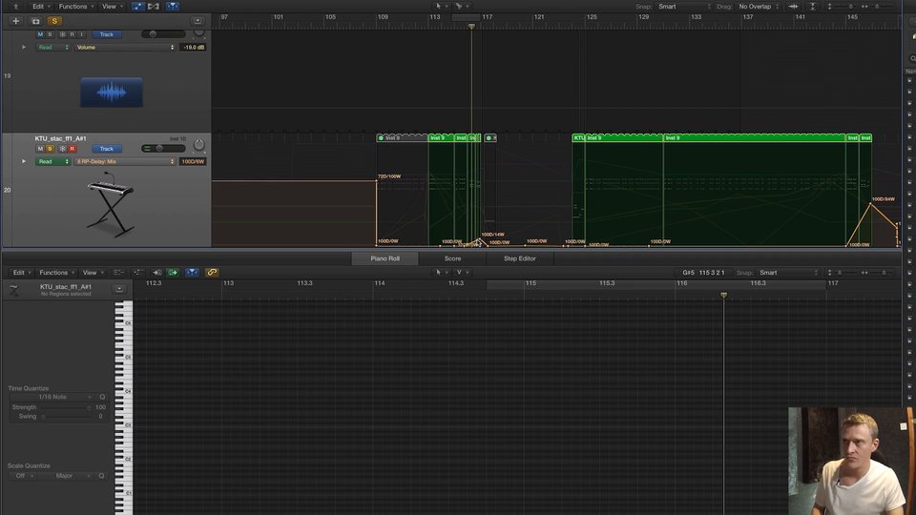Image resolution: width=916 pixels, height=515 pixels.
Task: Toggle the global Solo S button
Action: (54, 21)
